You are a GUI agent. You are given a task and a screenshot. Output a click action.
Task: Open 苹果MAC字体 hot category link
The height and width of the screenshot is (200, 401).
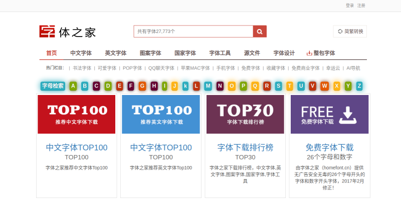click(195, 68)
